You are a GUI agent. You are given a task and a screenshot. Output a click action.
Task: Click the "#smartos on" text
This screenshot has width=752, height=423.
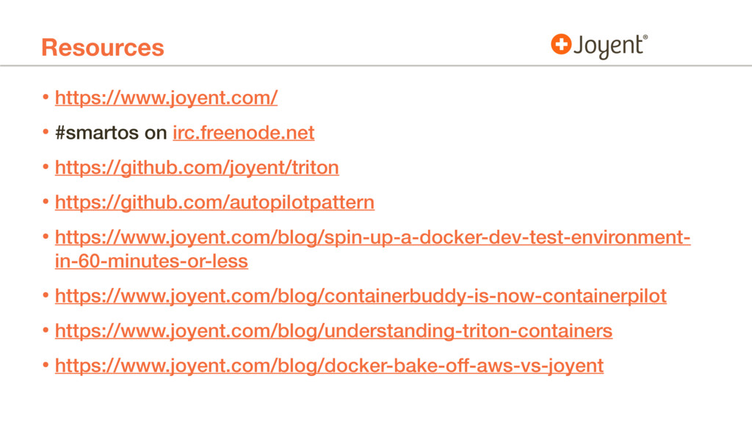pos(111,133)
